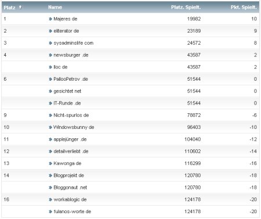Screen dimensions: 261x219
Task: Select the value 116299 in Kawonga row
Action: pos(193,163)
